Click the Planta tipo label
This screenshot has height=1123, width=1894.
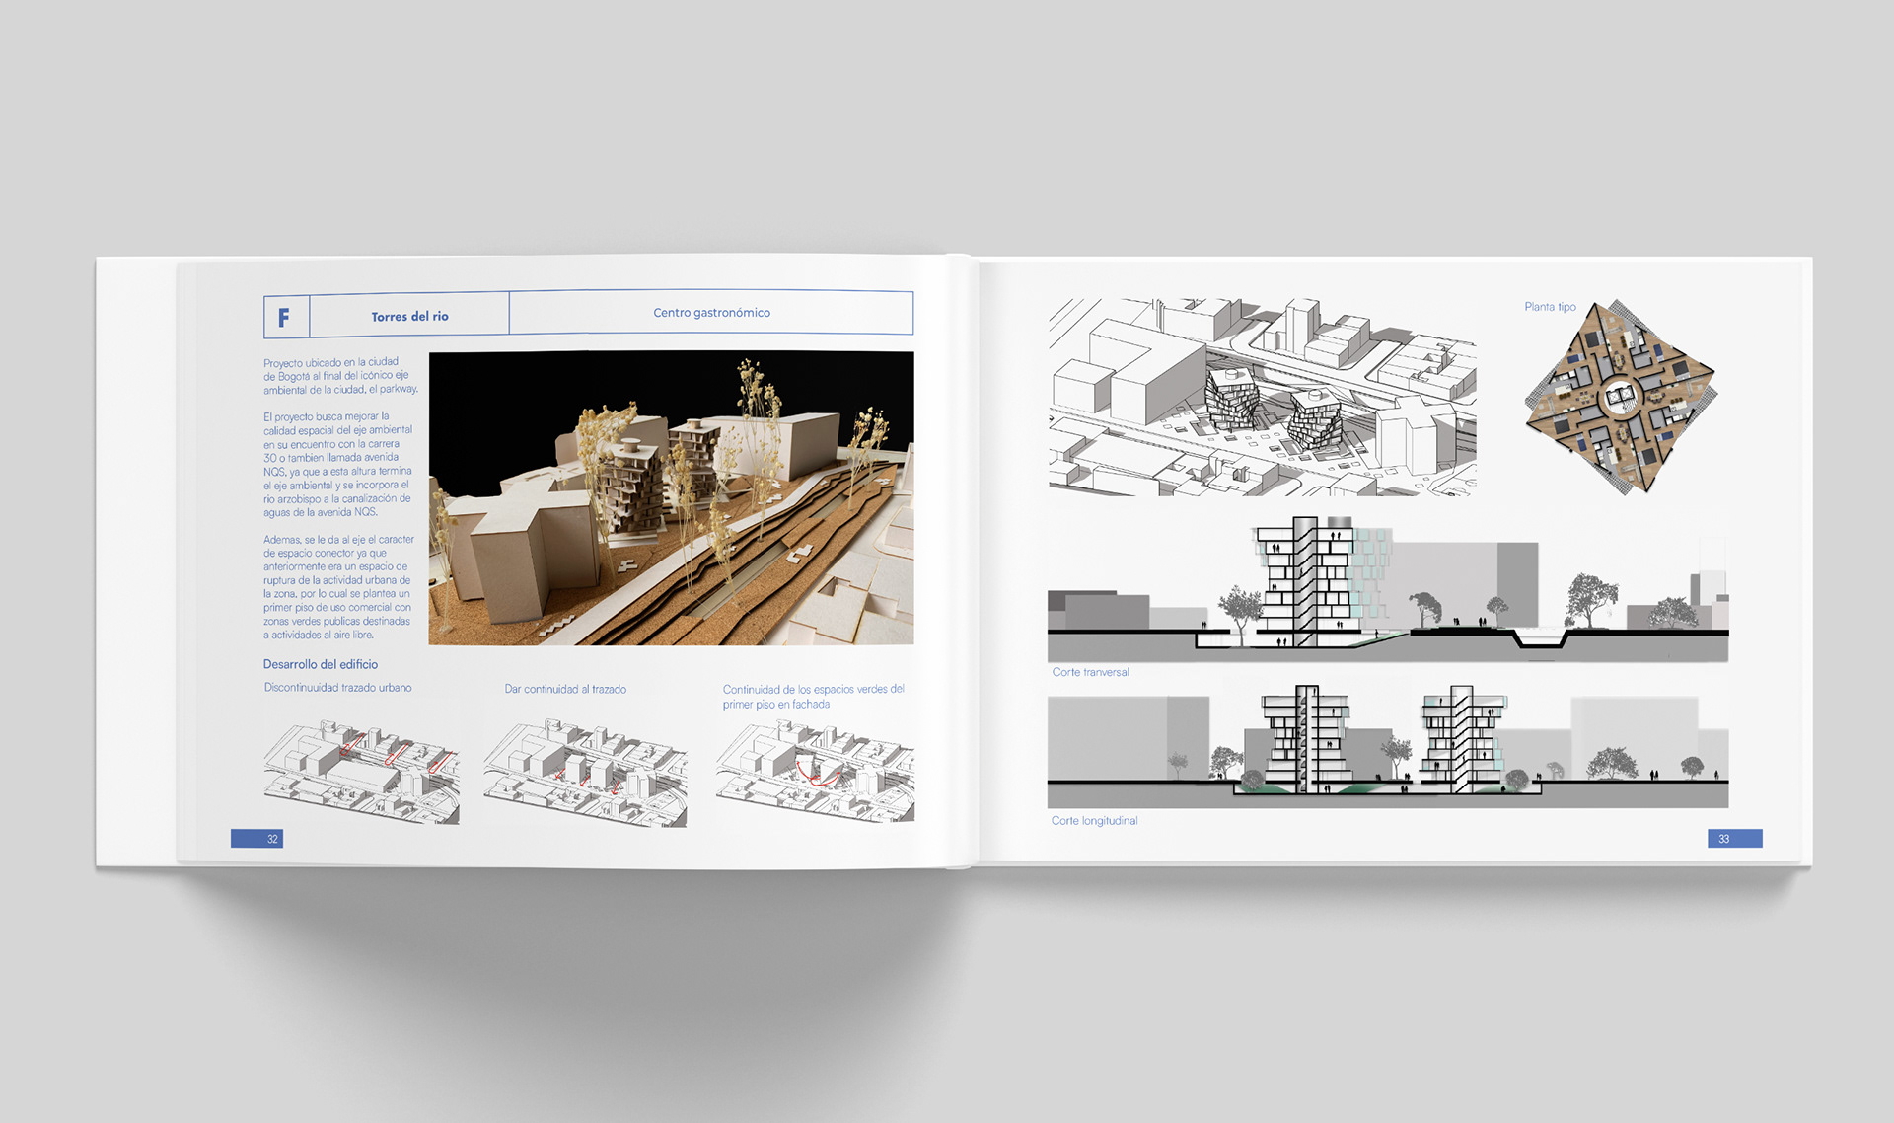click(1550, 307)
